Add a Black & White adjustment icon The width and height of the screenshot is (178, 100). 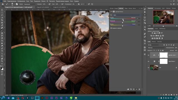[x=156, y=36]
